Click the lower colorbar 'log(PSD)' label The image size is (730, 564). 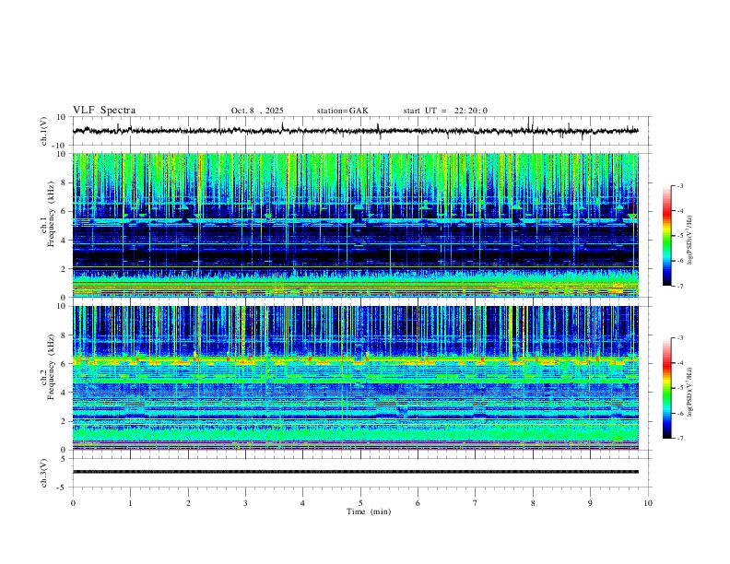click(x=690, y=392)
